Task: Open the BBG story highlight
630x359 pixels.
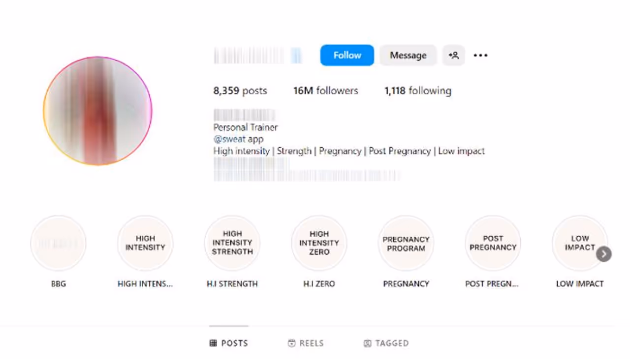Action: coord(59,244)
